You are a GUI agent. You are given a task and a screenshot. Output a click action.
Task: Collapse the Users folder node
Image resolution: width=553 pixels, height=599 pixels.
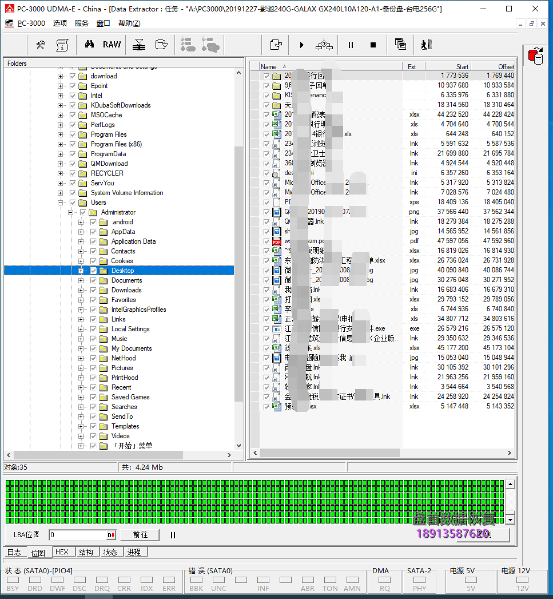point(61,203)
